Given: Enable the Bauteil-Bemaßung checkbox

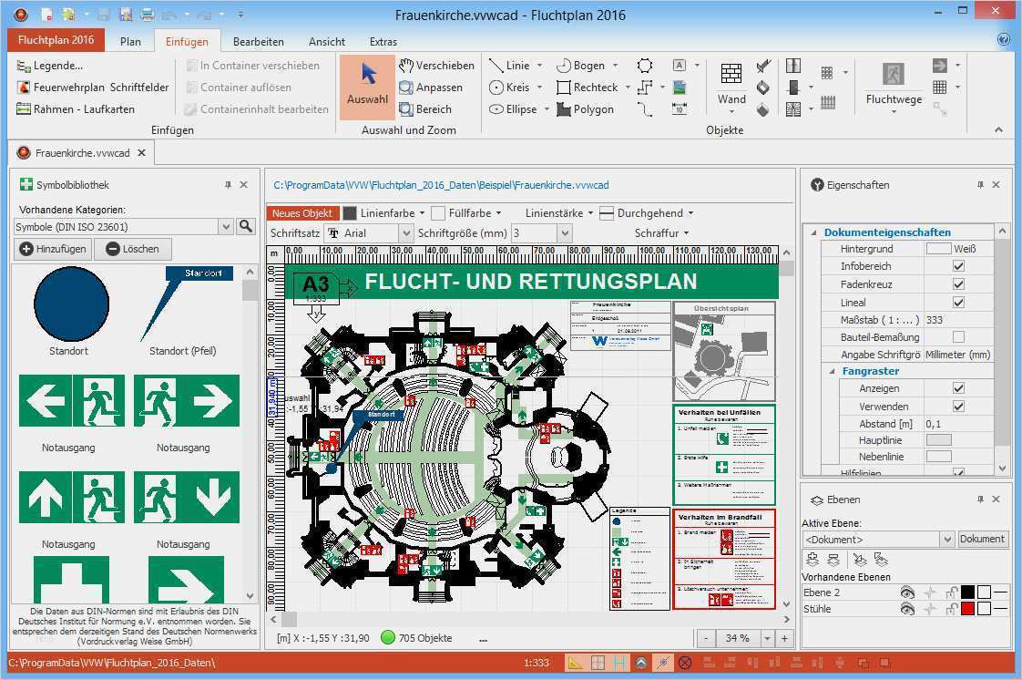Looking at the screenshot, I should [x=958, y=337].
